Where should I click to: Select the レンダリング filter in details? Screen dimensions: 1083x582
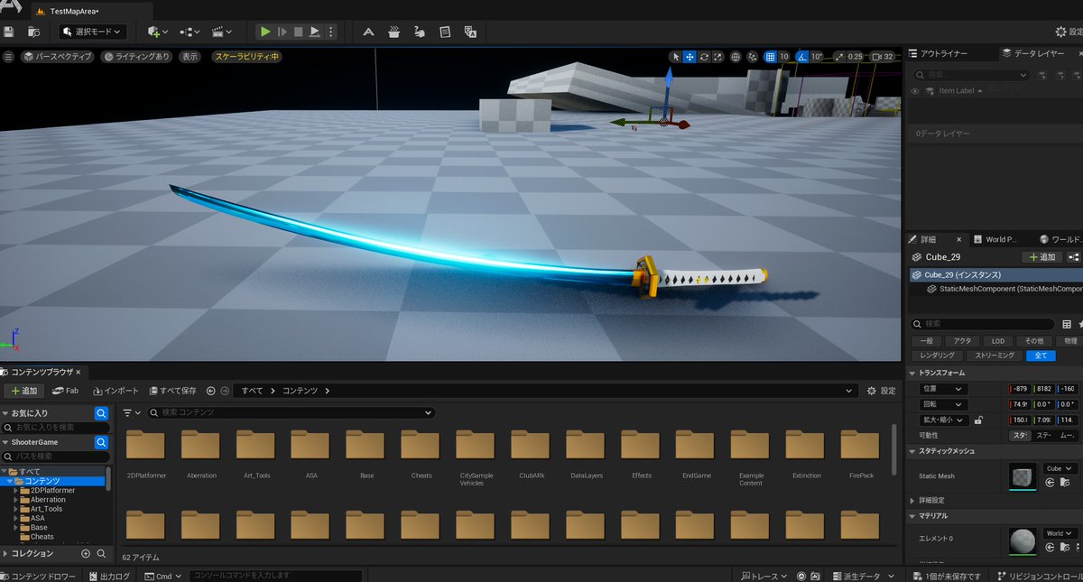pos(940,356)
